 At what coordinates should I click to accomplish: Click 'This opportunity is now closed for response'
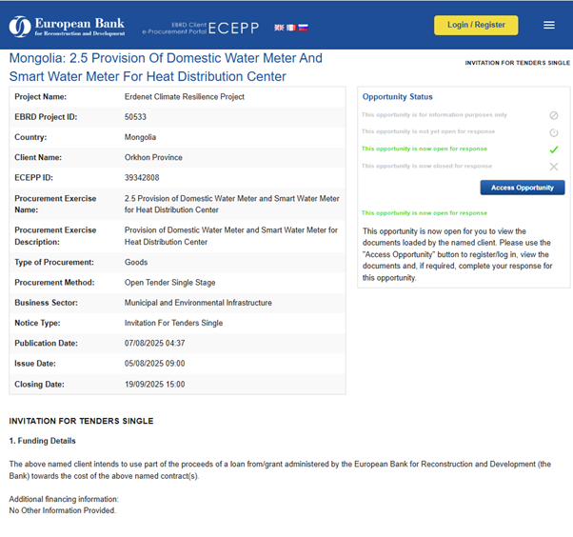426,166
